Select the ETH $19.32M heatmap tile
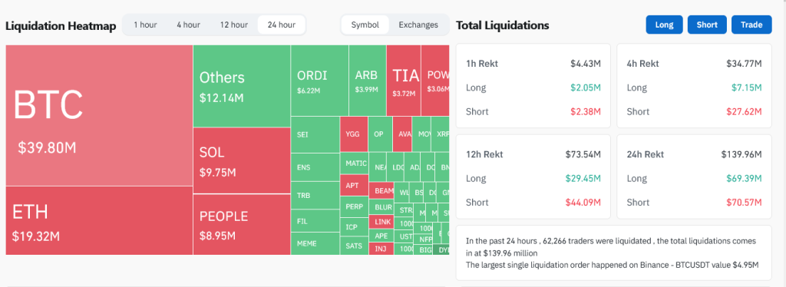 99,220
